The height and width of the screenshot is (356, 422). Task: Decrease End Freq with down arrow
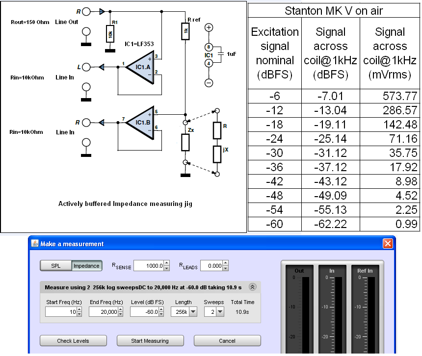[121, 314]
